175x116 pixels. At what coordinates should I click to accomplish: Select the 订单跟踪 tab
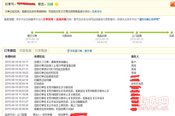[10, 51]
